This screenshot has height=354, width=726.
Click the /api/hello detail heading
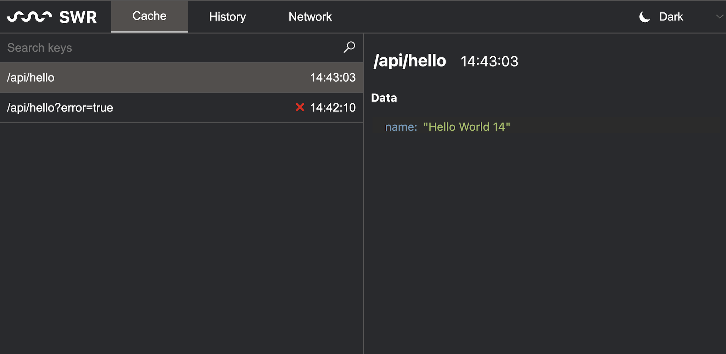pyautogui.click(x=409, y=61)
